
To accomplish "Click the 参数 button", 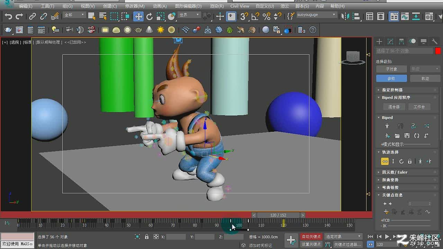I will click(391, 79).
